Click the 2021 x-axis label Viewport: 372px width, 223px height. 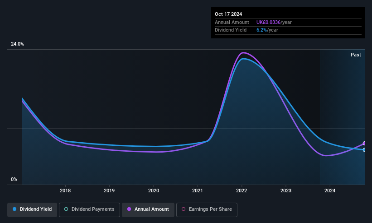tap(198, 190)
